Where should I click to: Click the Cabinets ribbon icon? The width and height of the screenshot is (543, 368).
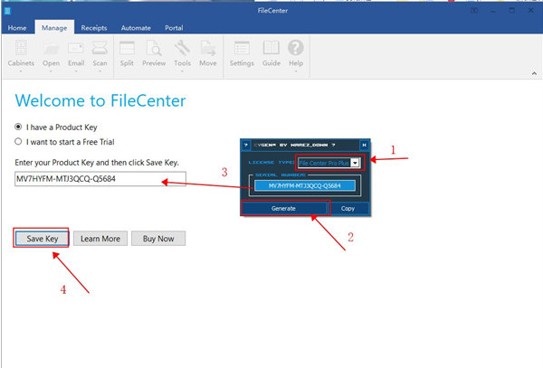[21, 48]
